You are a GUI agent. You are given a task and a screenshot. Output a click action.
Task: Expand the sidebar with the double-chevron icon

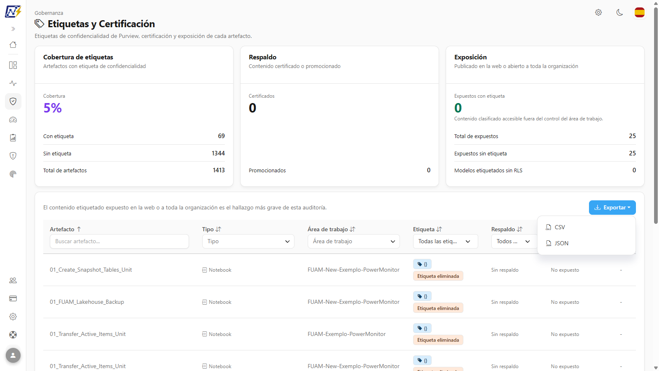pyautogui.click(x=13, y=29)
